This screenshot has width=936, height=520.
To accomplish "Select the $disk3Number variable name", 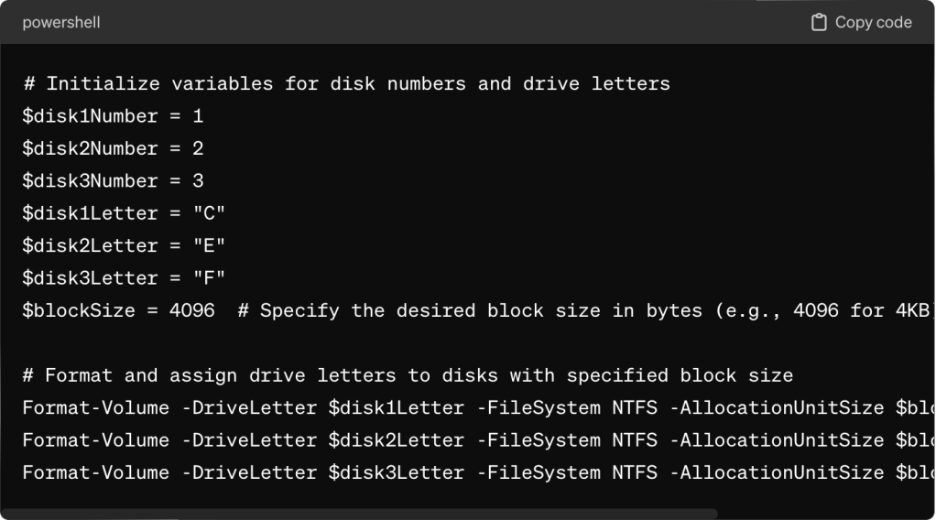I will (x=78, y=180).
